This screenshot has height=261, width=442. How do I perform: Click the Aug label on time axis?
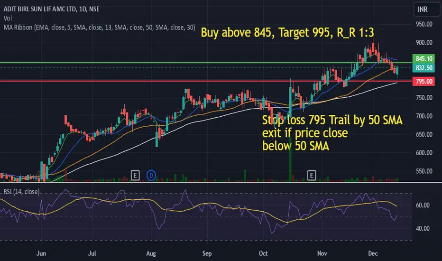tap(151, 253)
